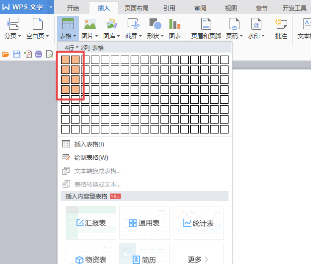Expand the WPS 文字 application menu arrow
Viewport: 311px width, 264px height.
(x=51, y=7)
